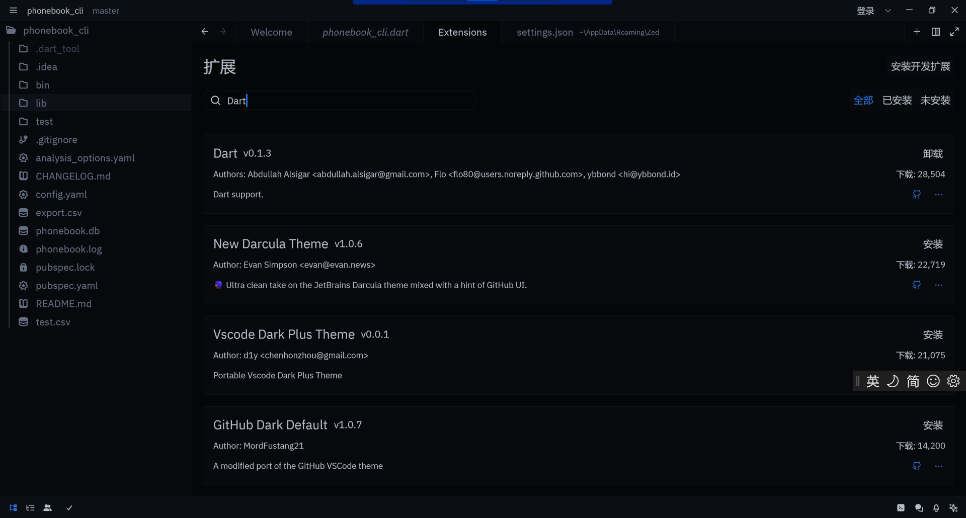
Task: Toggle the outline panel in the status bar
Action: [x=31, y=508]
